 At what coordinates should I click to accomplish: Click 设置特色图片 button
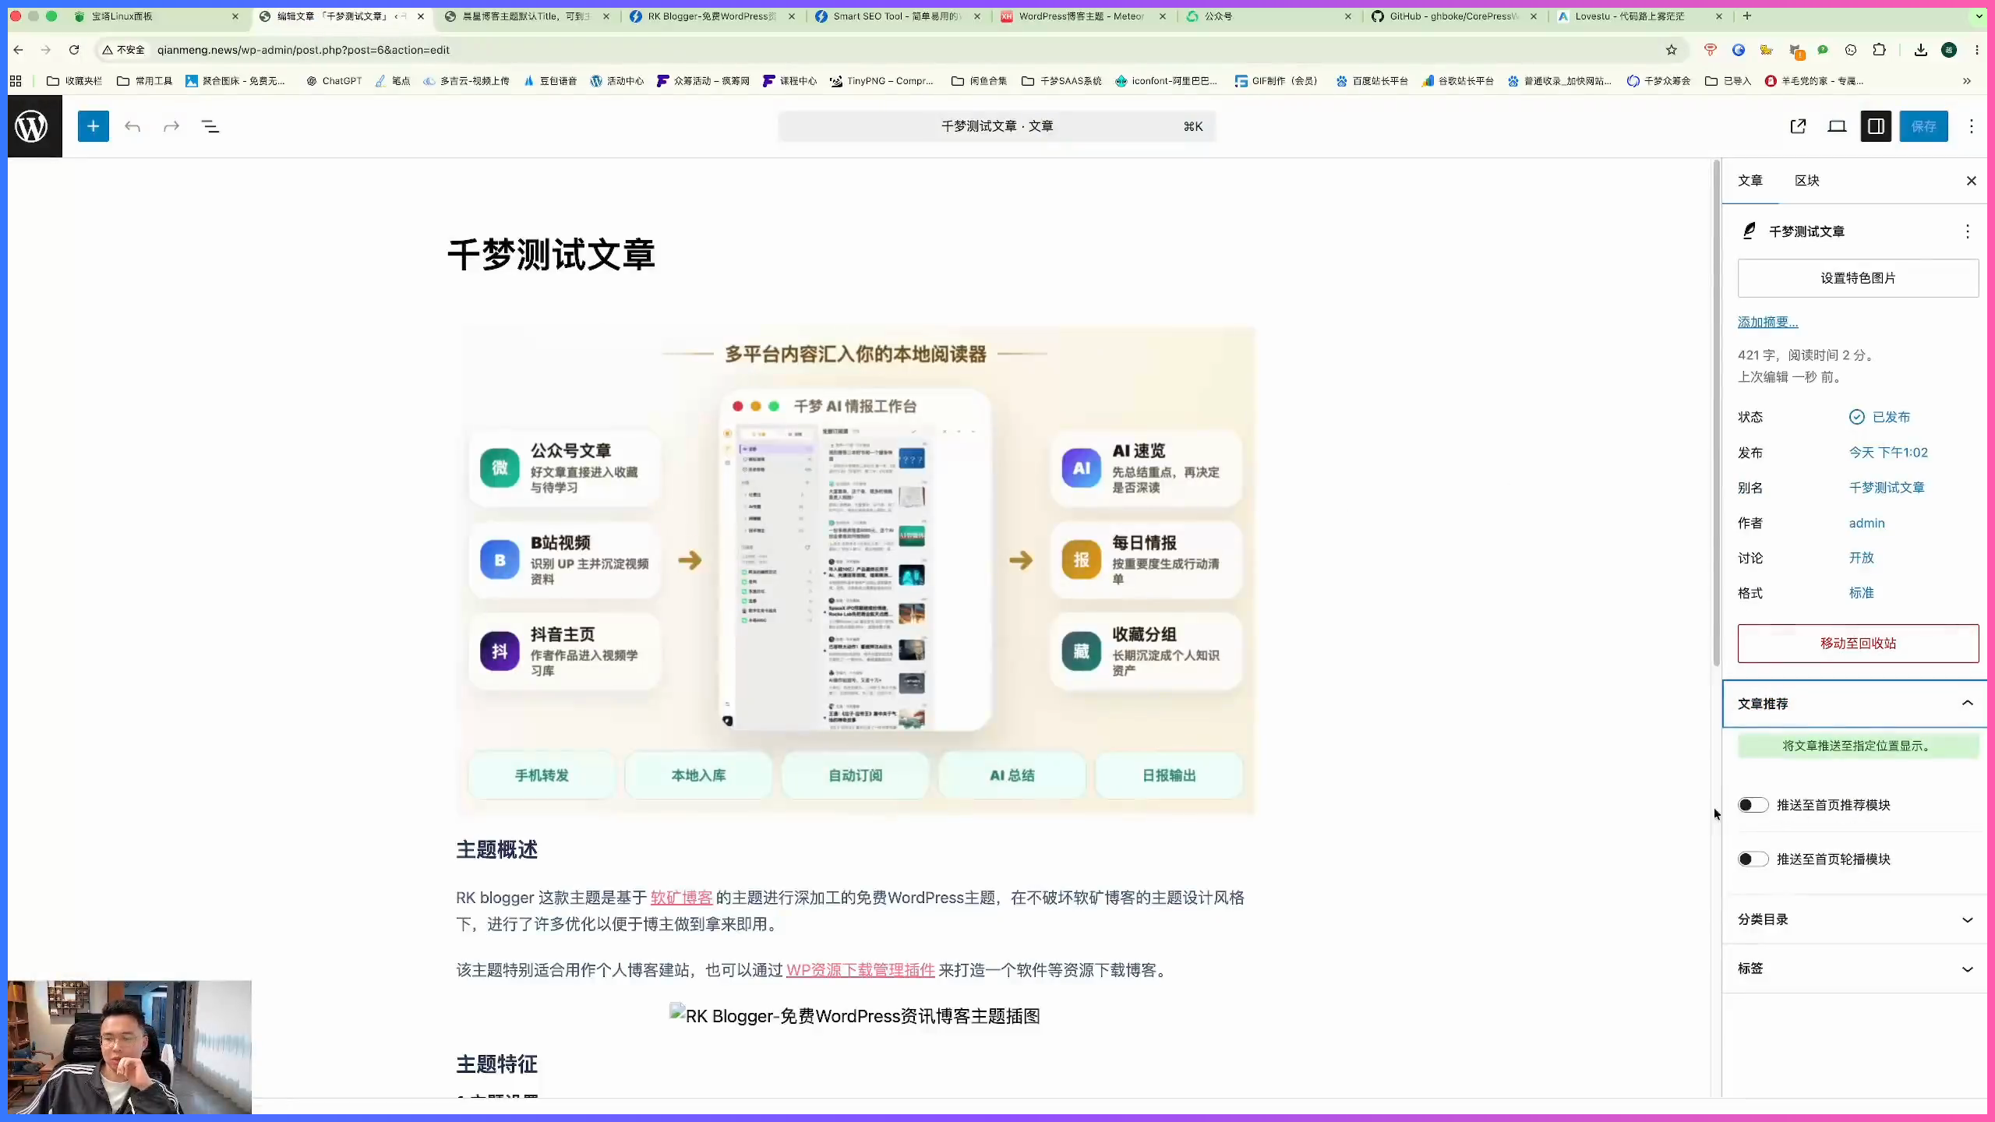point(1858,278)
